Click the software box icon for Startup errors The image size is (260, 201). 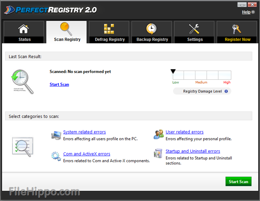point(158,153)
